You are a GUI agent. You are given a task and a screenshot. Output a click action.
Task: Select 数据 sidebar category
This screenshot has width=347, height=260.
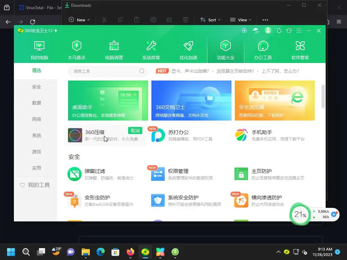coord(37,103)
